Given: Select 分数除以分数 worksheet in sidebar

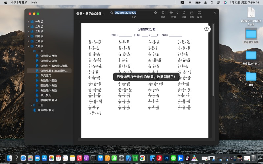Looking at the screenshot, I should tap(49, 91).
